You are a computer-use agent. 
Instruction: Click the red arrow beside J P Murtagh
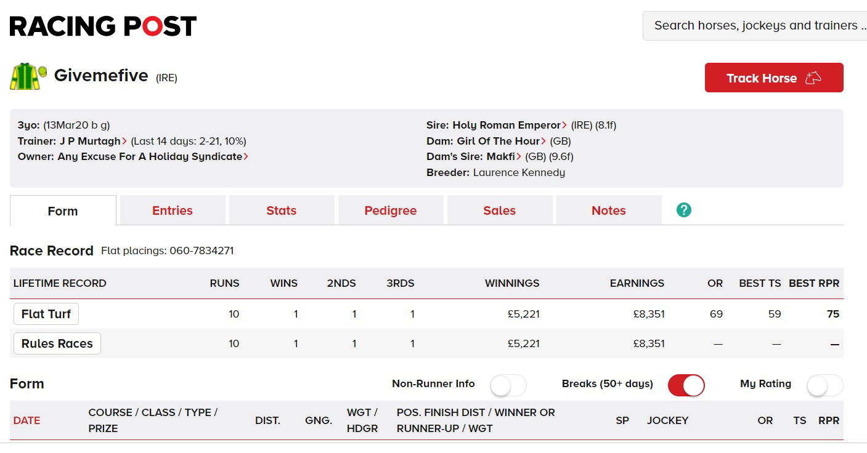(x=125, y=142)
